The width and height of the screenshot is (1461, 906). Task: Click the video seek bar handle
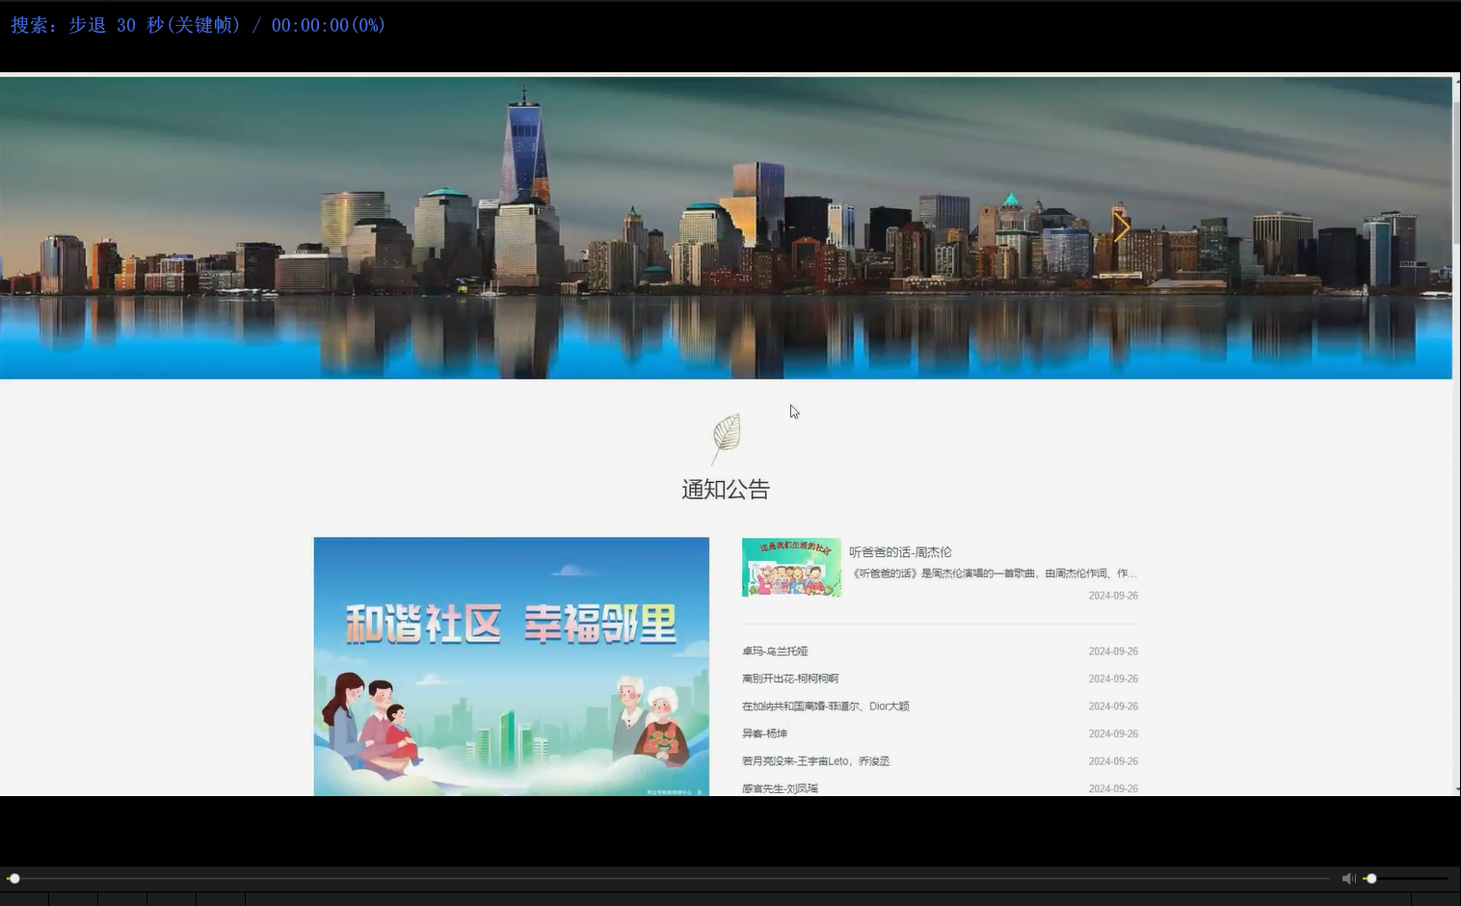coord(13,878)
